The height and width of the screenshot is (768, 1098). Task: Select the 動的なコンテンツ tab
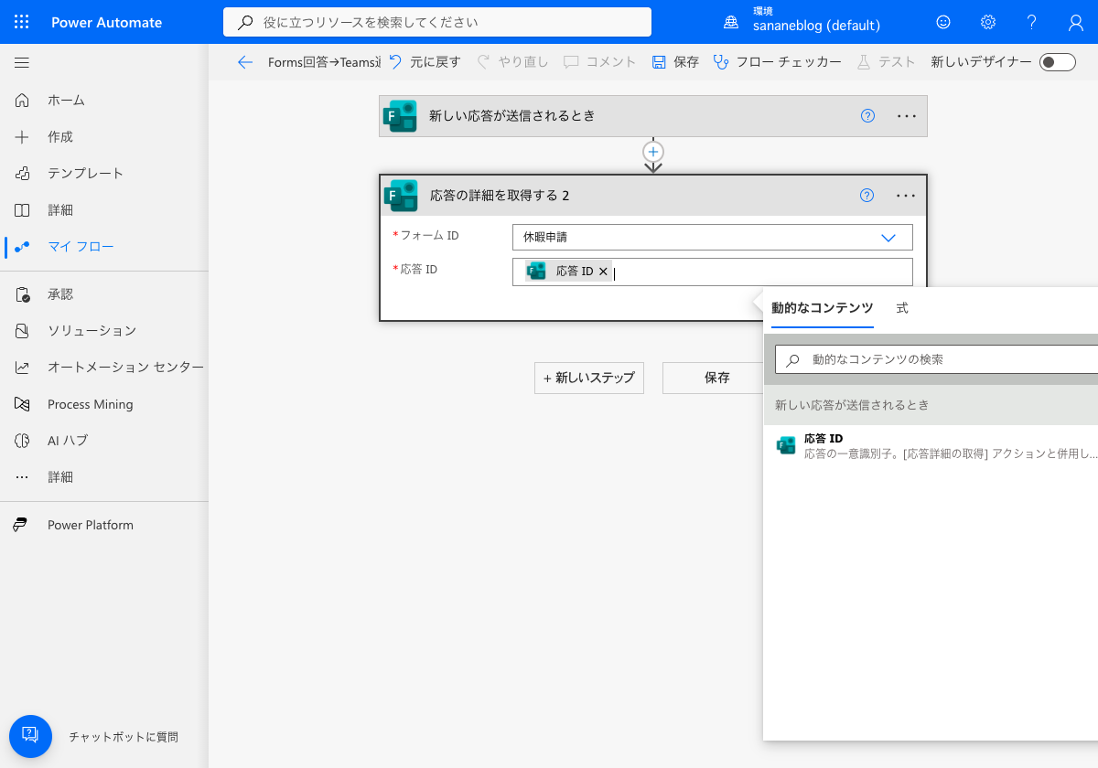click(x=823, y=308)
